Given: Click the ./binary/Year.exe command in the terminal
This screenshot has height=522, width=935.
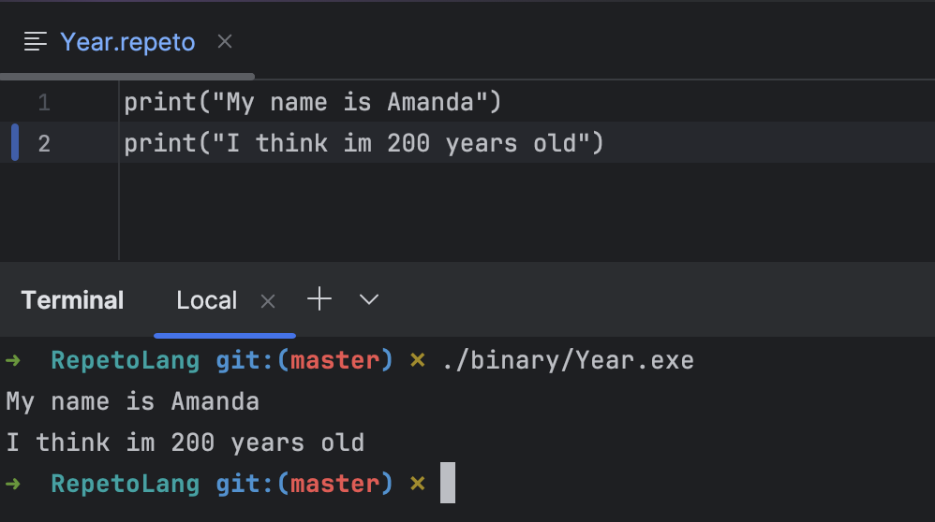Looking at the screenshot, I should [x=569, y=361].
